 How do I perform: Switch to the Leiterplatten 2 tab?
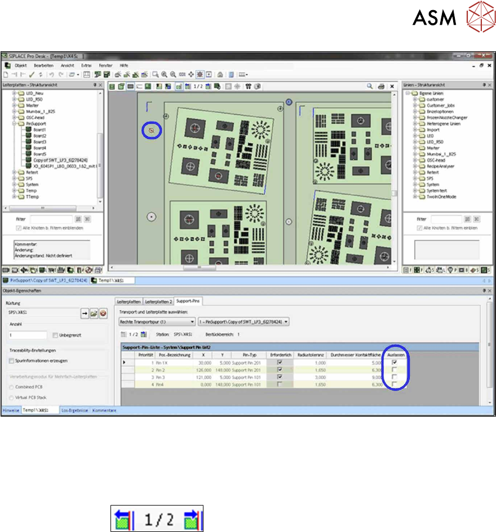(x=158, y=302)
